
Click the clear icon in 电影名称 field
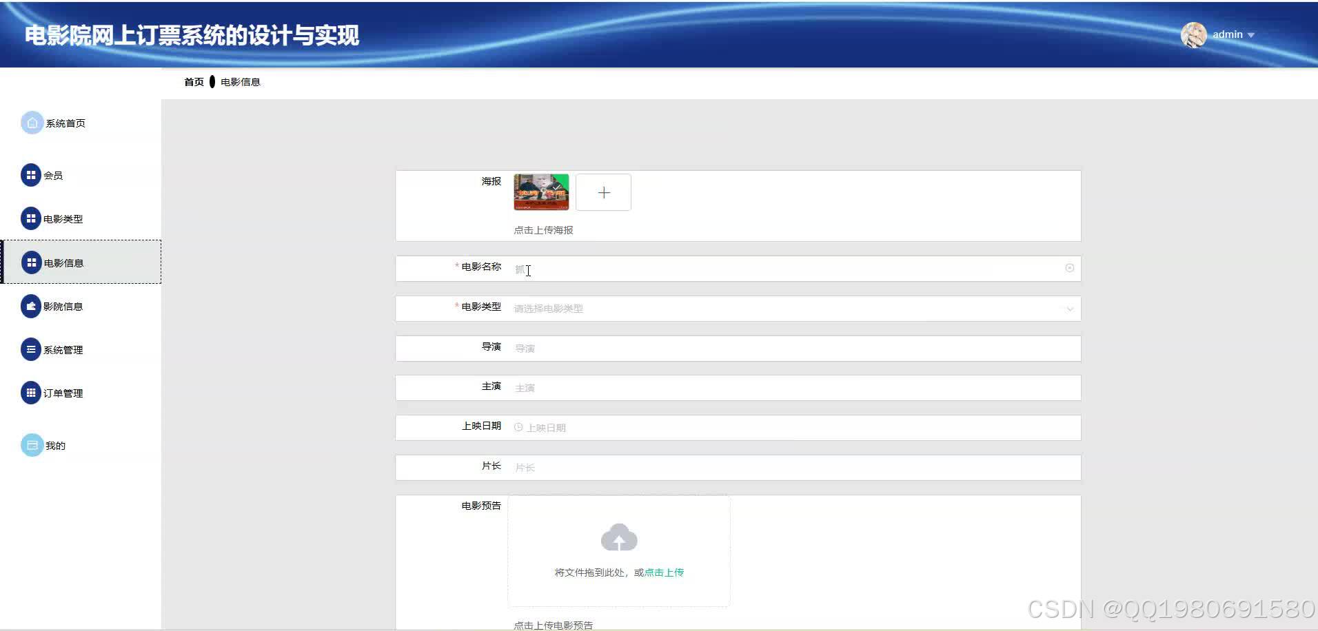click(x=1069, y=268)
